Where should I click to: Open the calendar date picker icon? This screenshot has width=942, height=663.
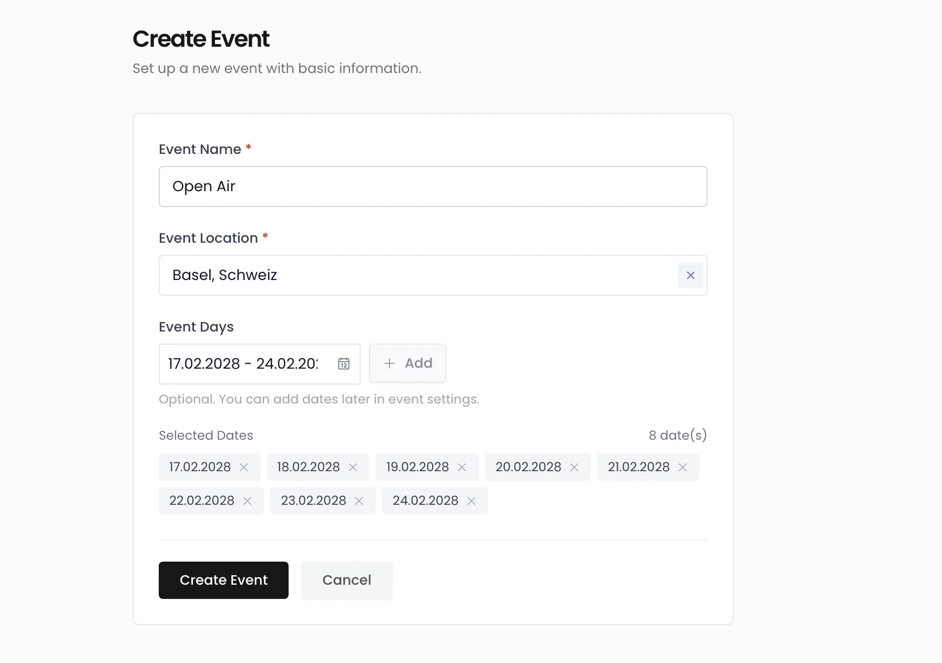coord(344,364)
